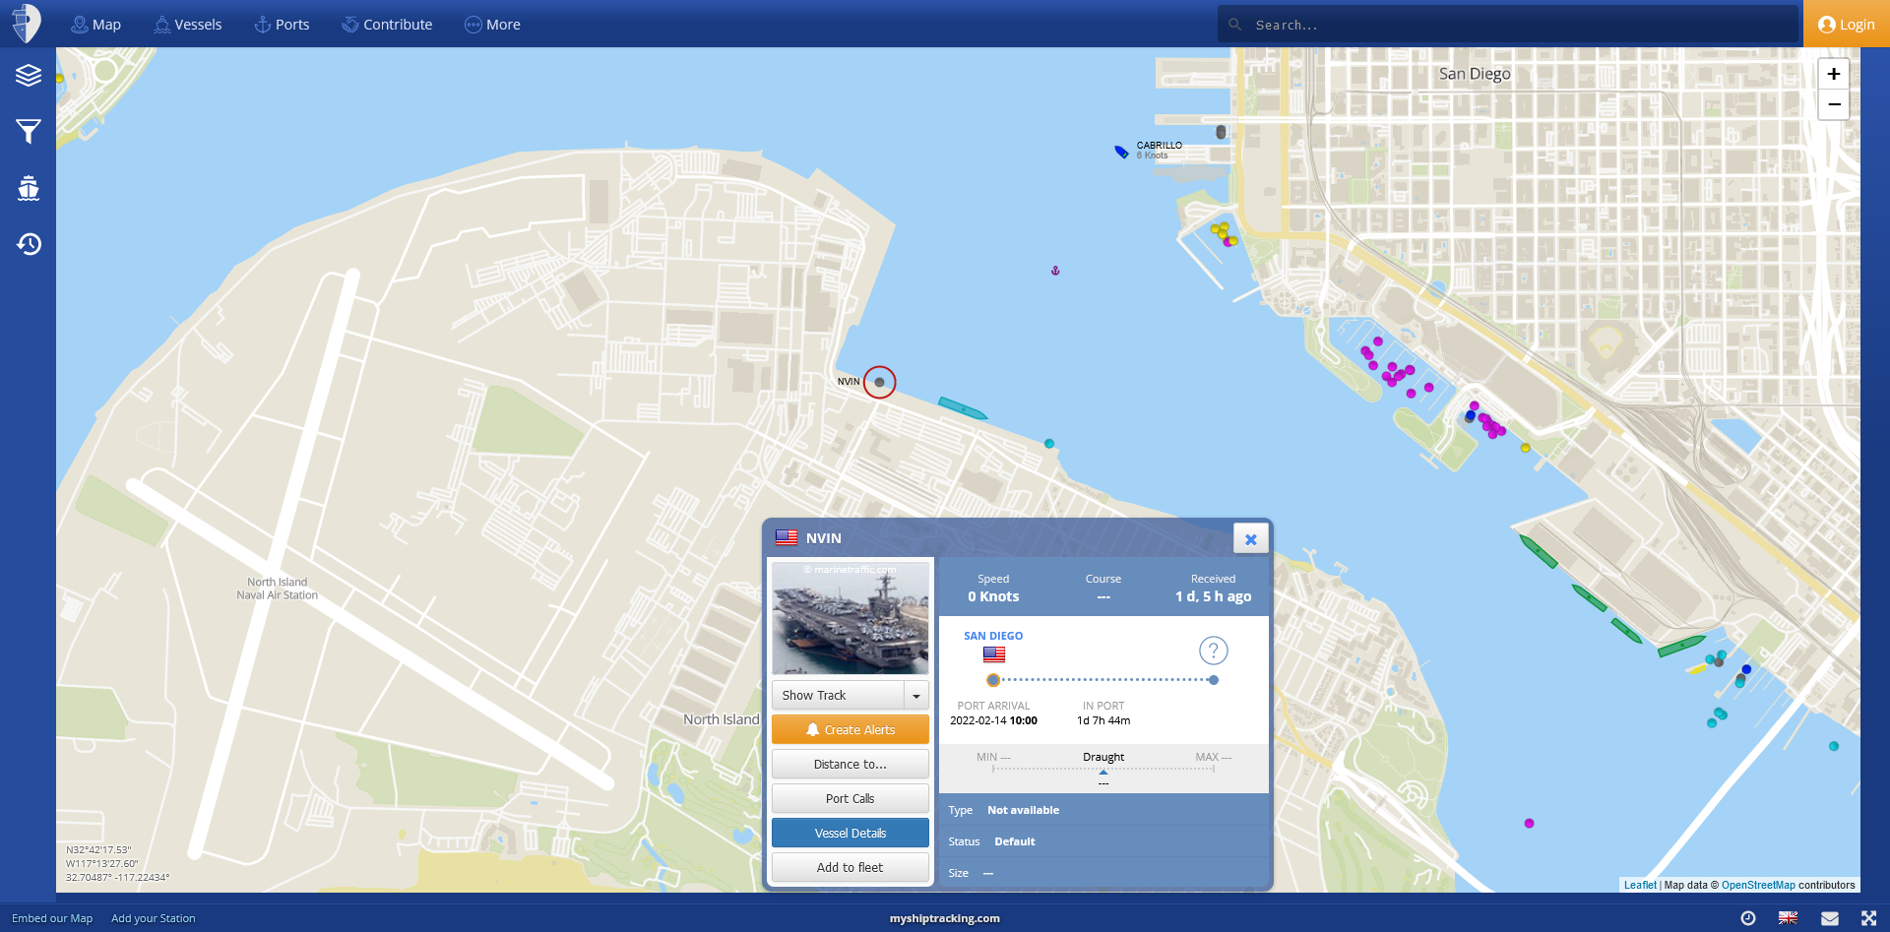Click the search magnifier icon

click(x=1234, y=25)
